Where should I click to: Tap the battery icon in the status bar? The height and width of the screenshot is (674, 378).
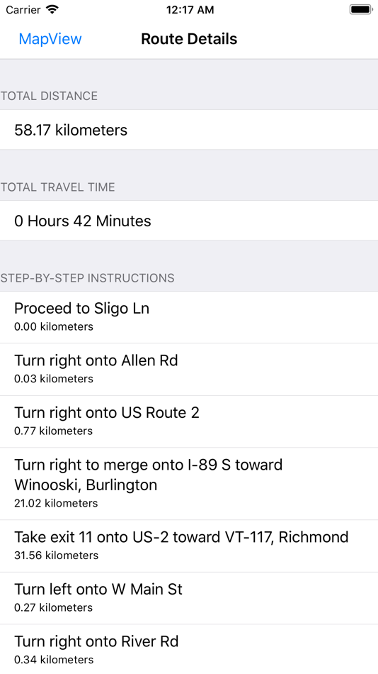pos(361,9)
